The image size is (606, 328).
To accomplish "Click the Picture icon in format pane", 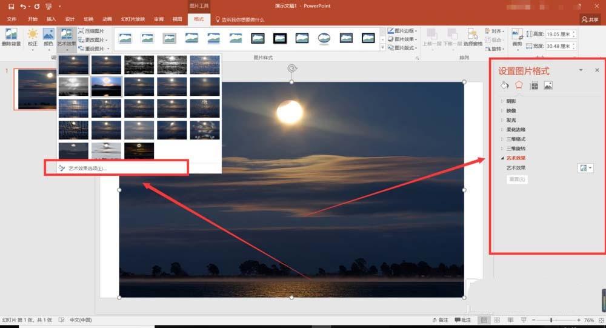I will (548, 85).
